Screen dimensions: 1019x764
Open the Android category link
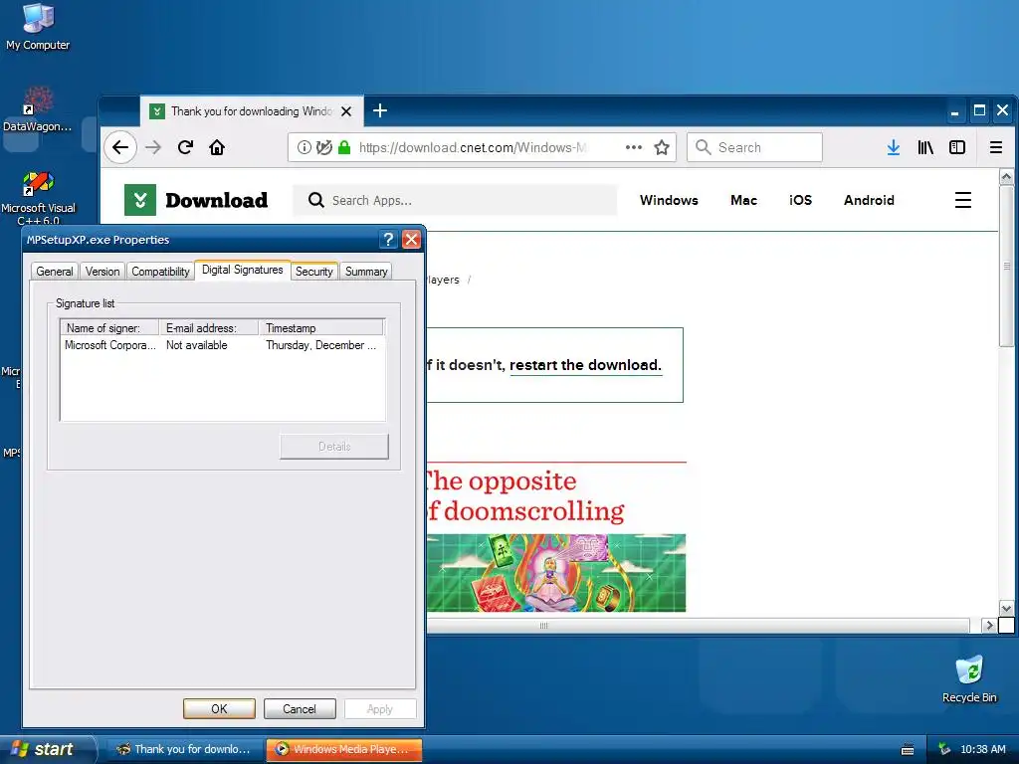[x=869, y=200]
